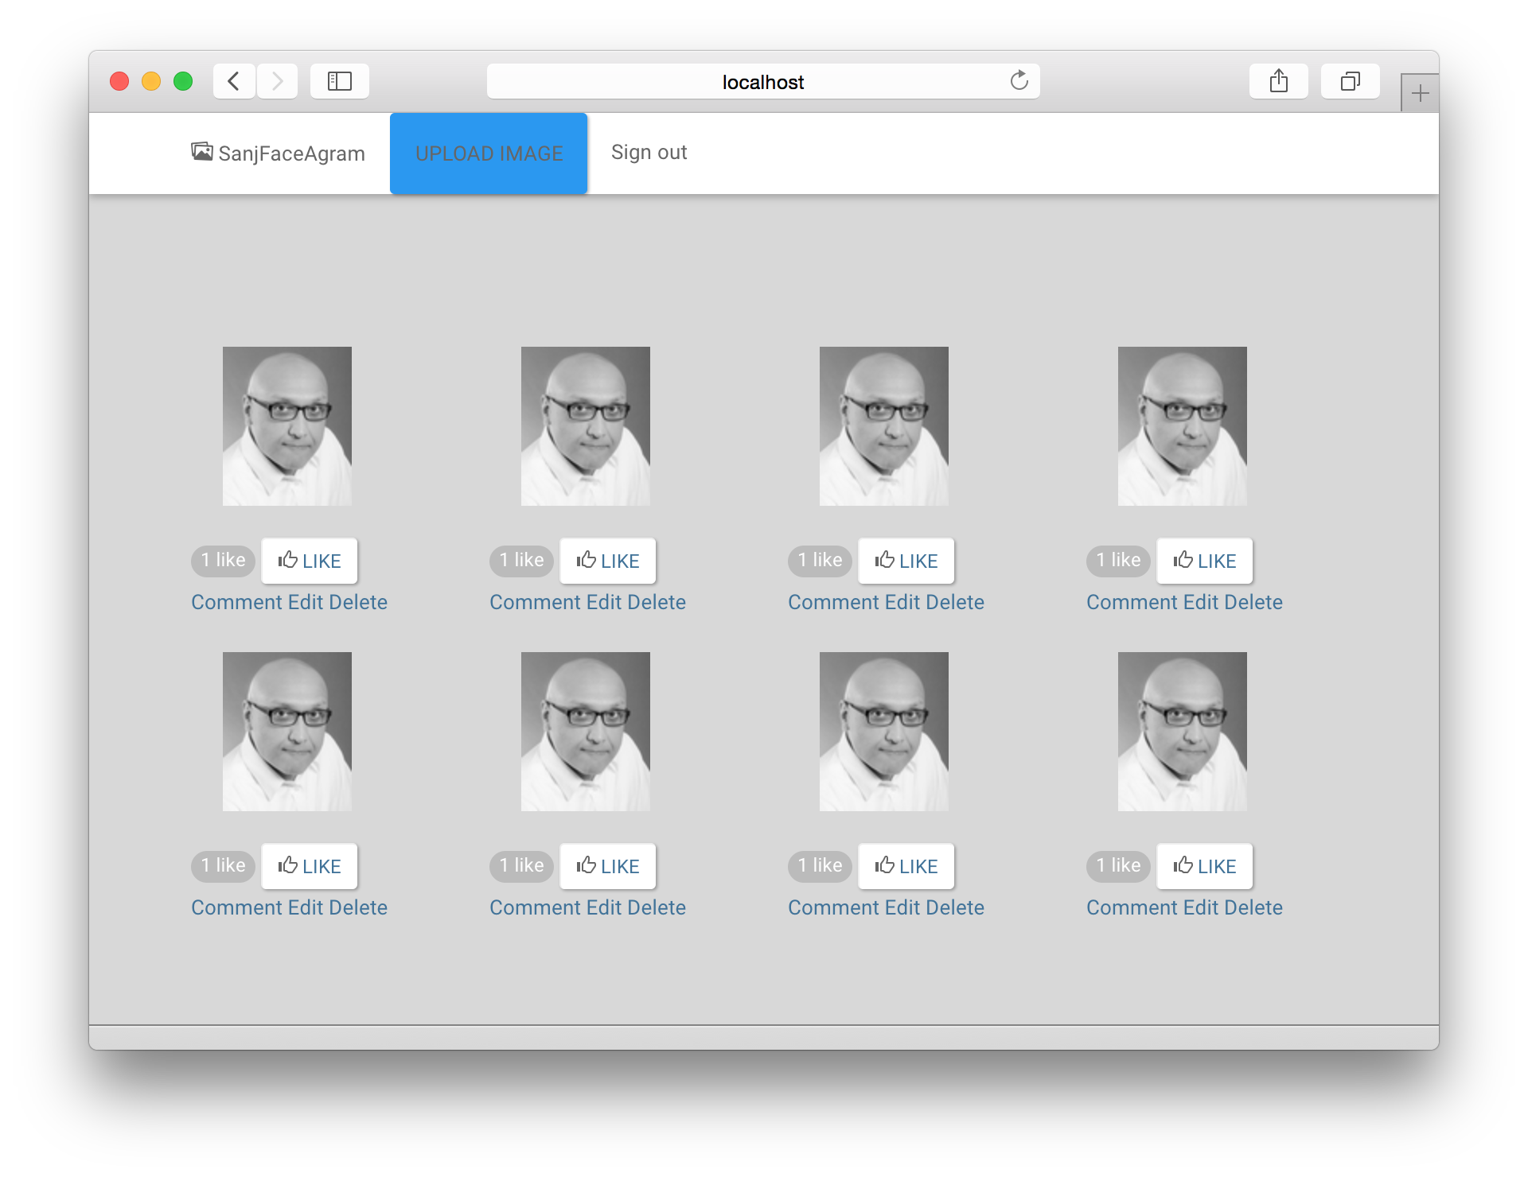1528x1177 pixels.
Task: Open the Safari share icon
Action: pyautogui.click(x=1278, y=81)
